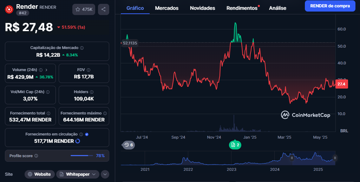Viewport: 360px width, 182px height.
Task: Switch to the Análise tab
Action: pos(277,8)
